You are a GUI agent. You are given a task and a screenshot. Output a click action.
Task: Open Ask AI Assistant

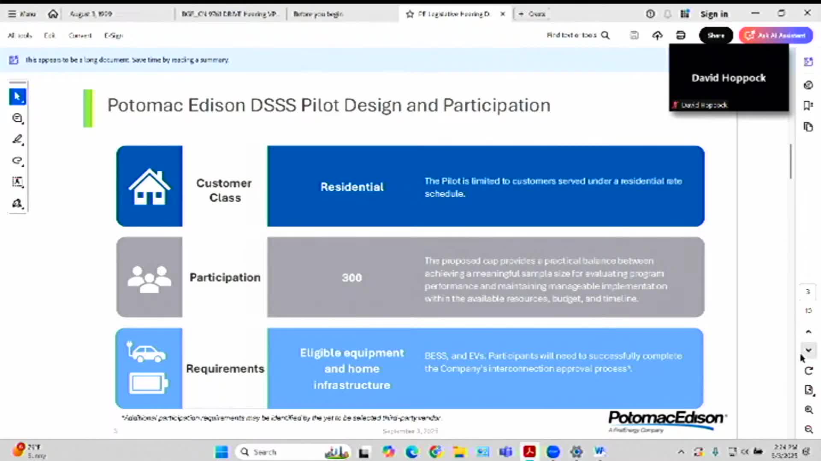coord(776,35)
